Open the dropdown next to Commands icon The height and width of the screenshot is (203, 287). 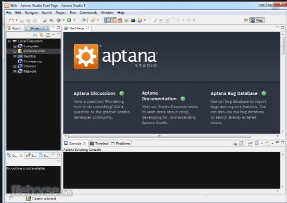coord(98,20)
